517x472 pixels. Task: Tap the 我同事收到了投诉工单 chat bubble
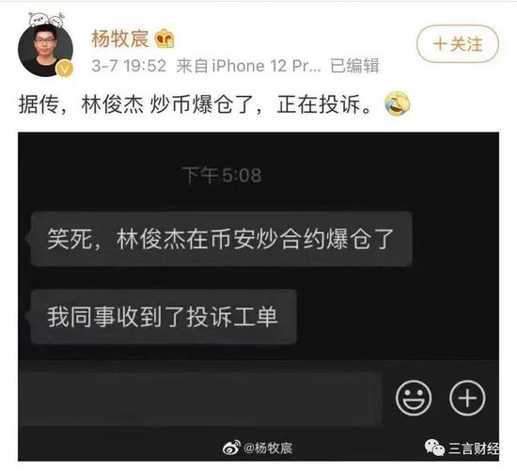coord(164,317)
